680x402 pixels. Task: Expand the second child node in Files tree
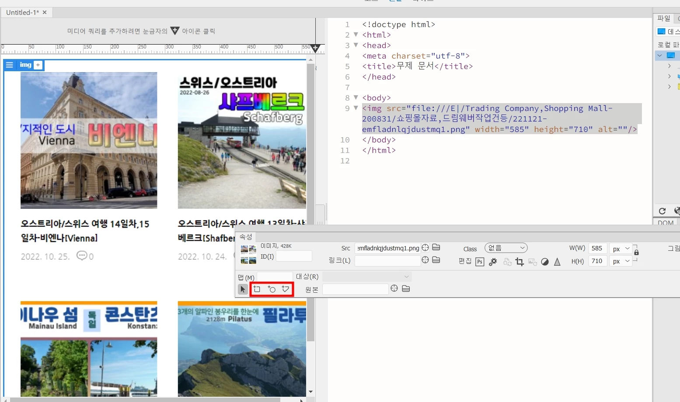[669, 76]
